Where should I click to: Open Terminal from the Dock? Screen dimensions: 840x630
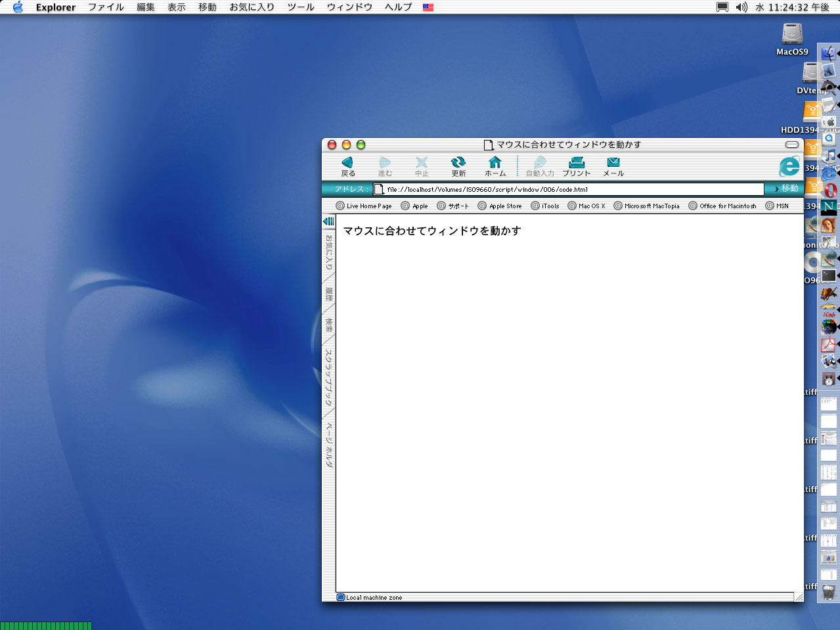point(829,275)
